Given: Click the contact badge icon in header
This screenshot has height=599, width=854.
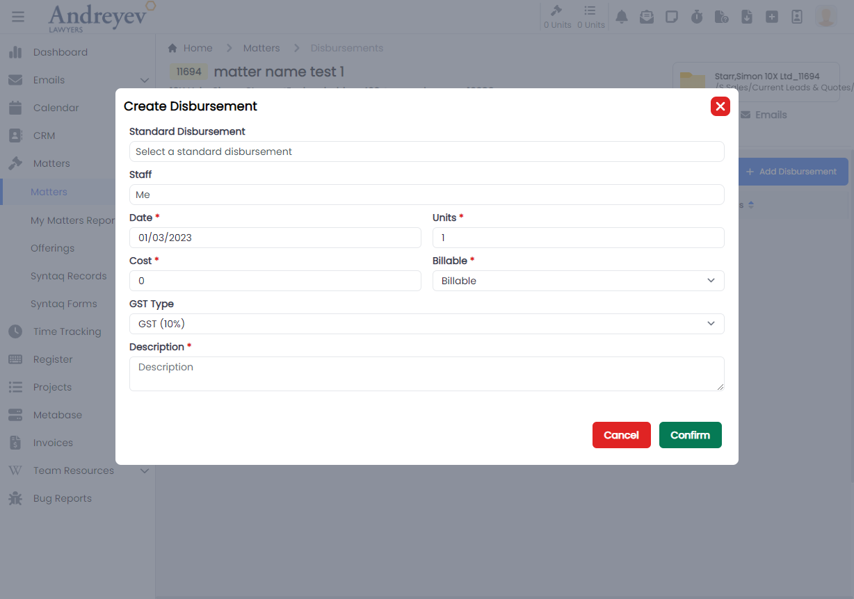Looking at the screenshot, I should 797,17.
